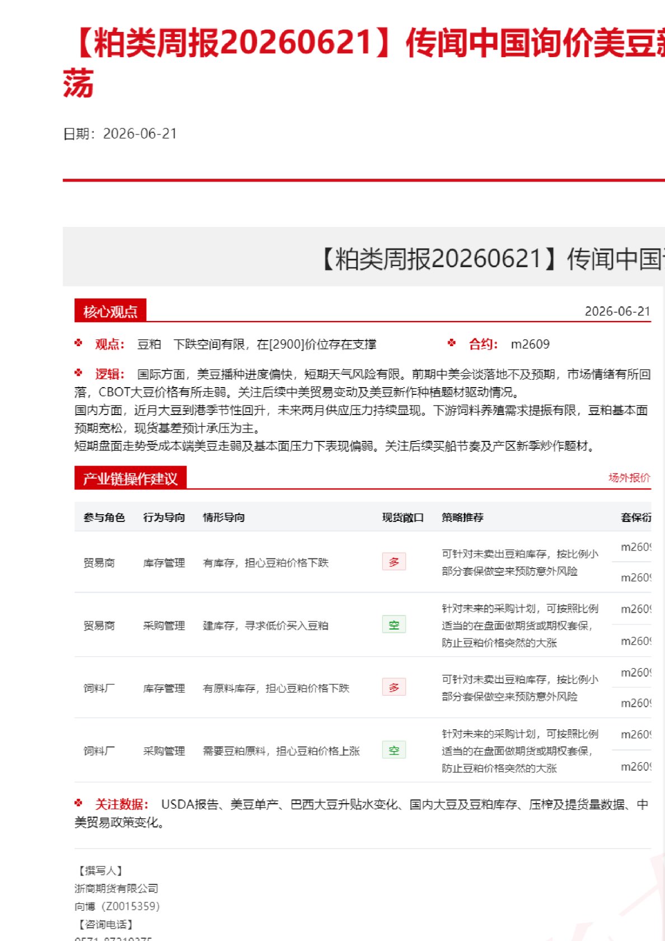This screenshot has width=665, height=941.
Task: Click the cell 需要豆粕原料，担心豆粕价格上涨
Action: (x=281, y=751)
